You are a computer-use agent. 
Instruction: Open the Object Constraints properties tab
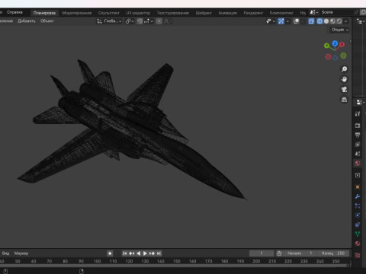[x=358, y=225]
